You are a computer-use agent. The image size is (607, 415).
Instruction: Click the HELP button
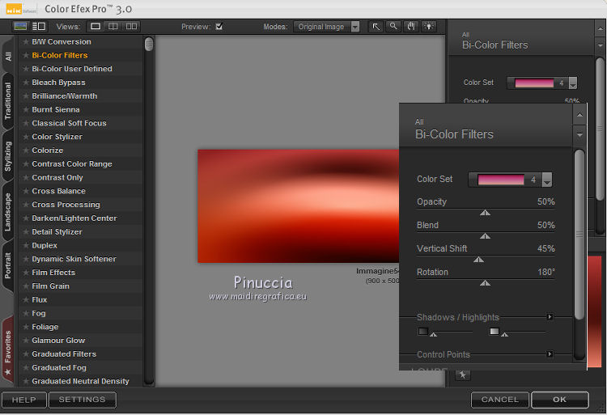click(x=24, y=400)
